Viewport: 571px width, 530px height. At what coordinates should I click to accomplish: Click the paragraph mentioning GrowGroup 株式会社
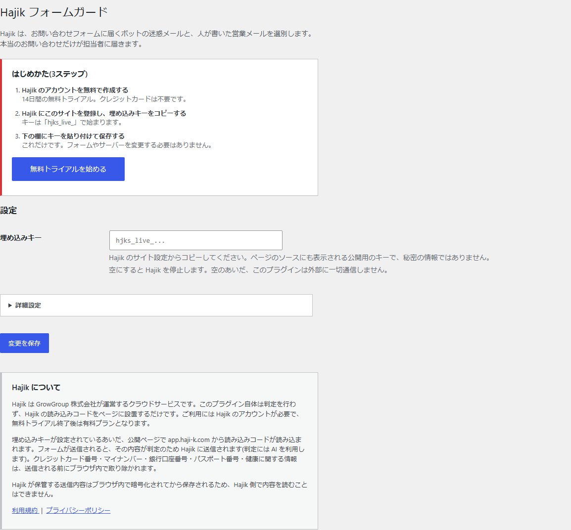[x=155, y=414]
